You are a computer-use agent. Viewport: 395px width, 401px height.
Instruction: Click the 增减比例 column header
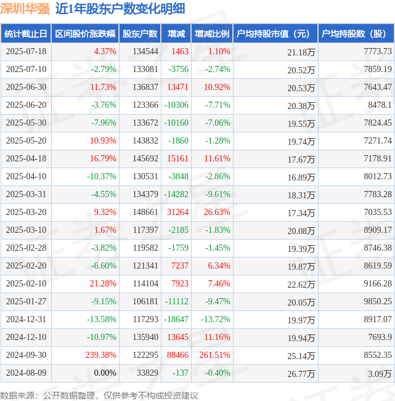pyautogui.click(x=212, y=33)
